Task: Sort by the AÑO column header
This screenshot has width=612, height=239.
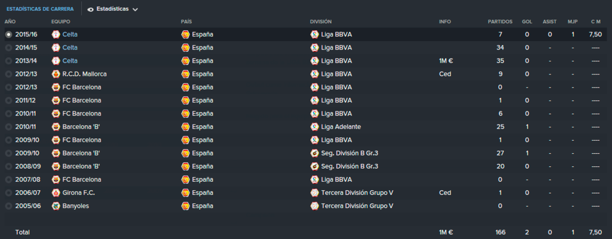Action: 10,22
